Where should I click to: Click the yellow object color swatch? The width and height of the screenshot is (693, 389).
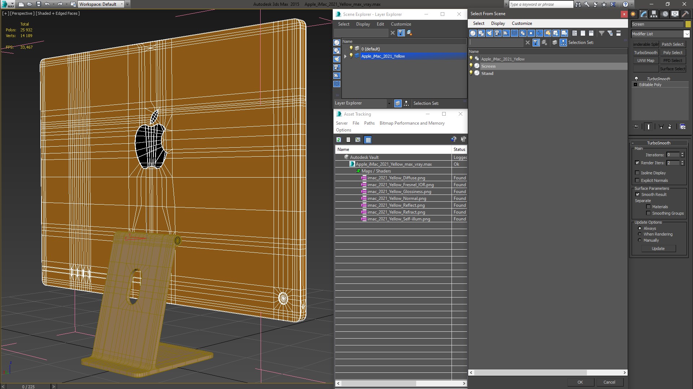click(x=688, y=24)
